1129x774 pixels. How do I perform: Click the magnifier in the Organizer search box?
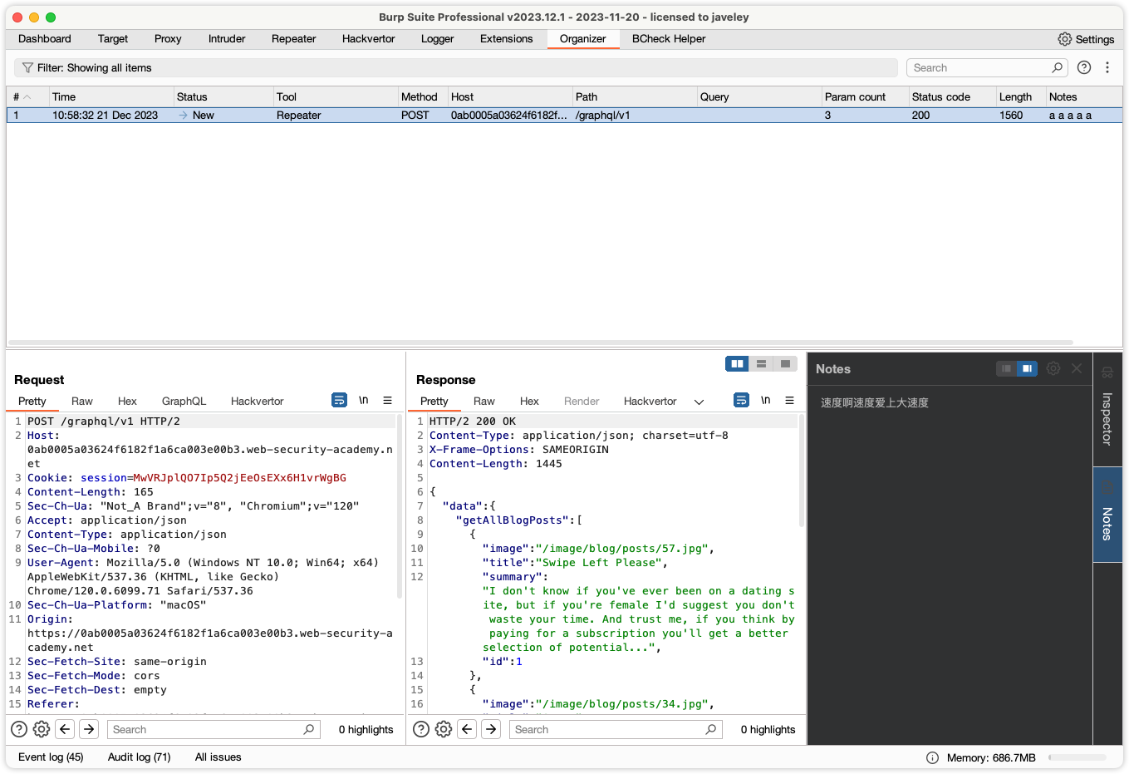[x=1057, y=68]
